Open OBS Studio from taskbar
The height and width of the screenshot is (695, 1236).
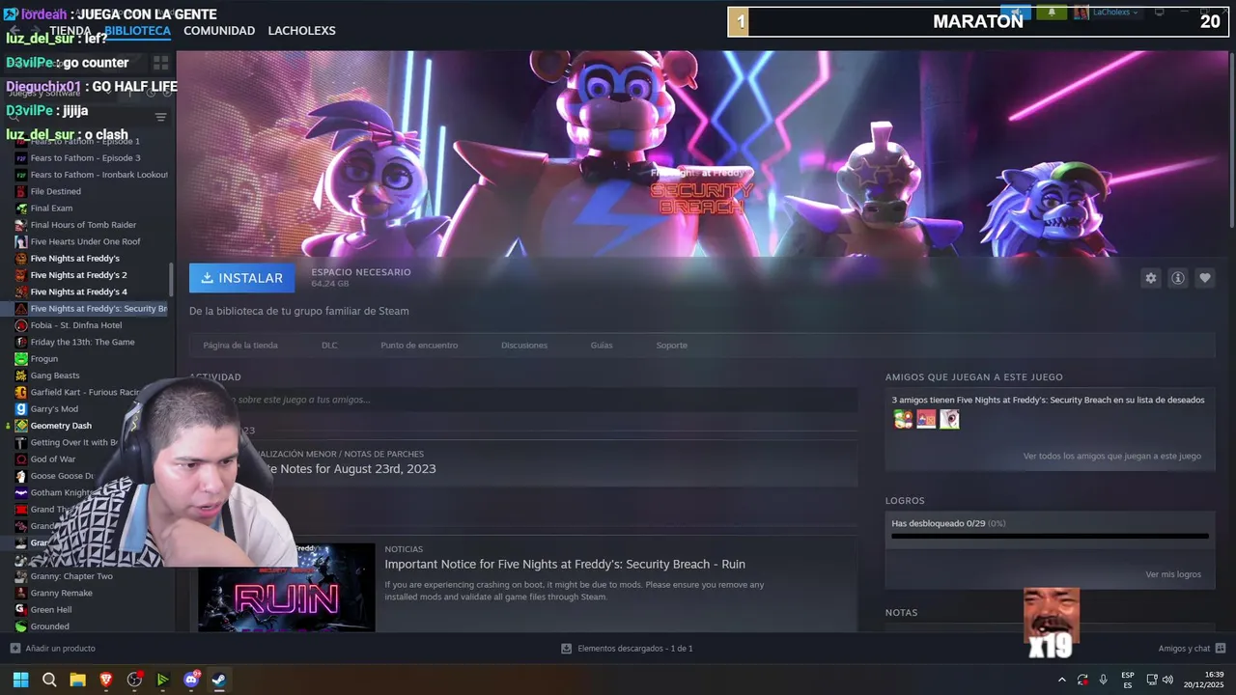[134, 680]
